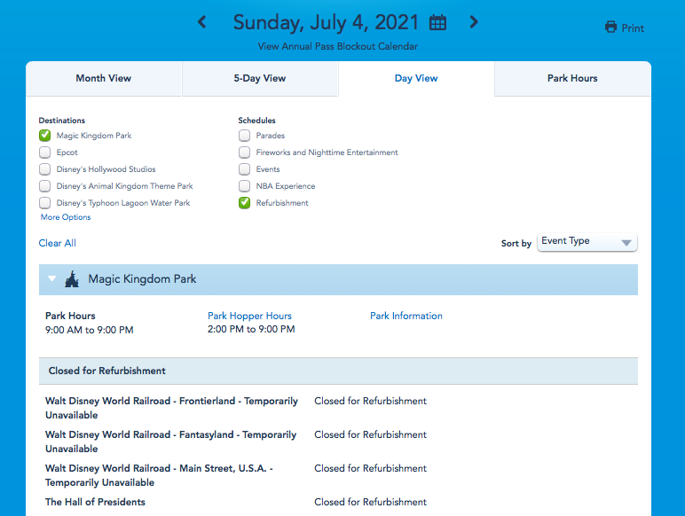Open the Sort by Event Type dropdown
The width and height of the screenshot is (685, 516).
click(x=587, y=242)
